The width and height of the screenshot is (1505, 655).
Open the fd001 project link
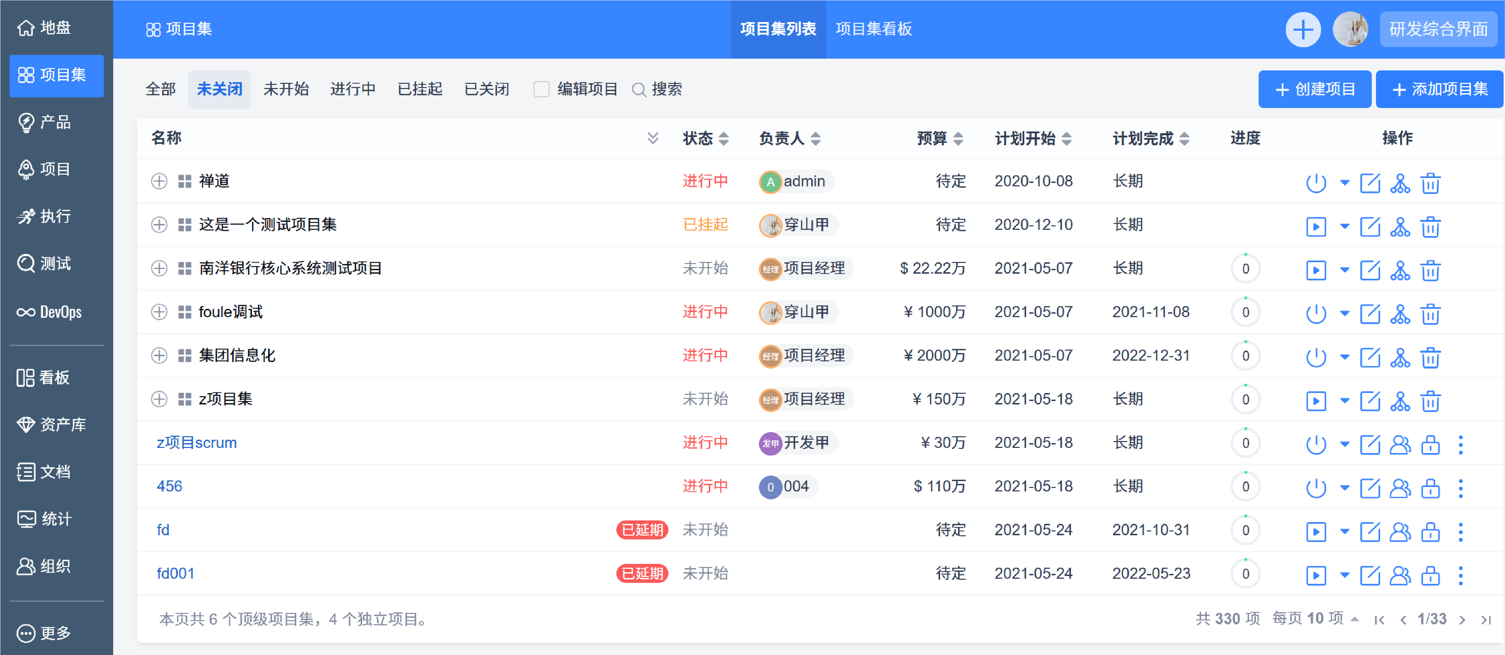click(x=175, y=573)
